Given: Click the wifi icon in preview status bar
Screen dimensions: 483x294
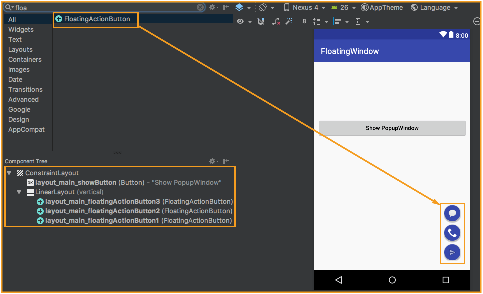Looking at the screenshot, I should (443, 34).
